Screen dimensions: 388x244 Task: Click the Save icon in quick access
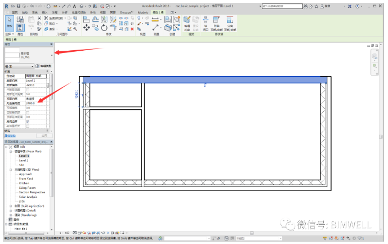click(x=17, y=5)
